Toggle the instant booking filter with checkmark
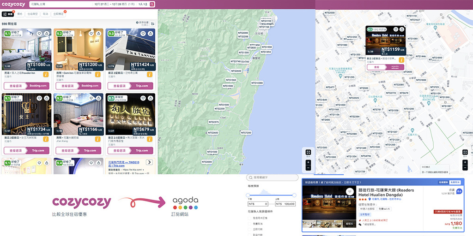This screenshot has height=236, width=473. [x=59, y=14]
